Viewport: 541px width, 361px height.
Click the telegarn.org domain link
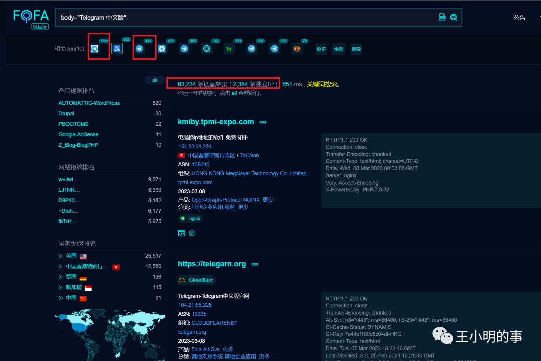(x=192, y=332)
